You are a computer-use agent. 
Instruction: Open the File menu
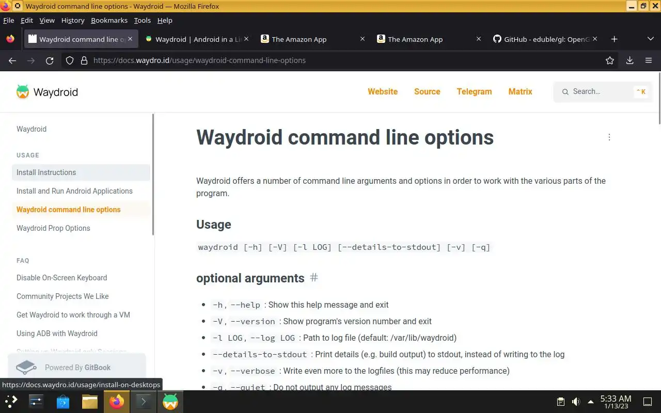pos(9,20)
